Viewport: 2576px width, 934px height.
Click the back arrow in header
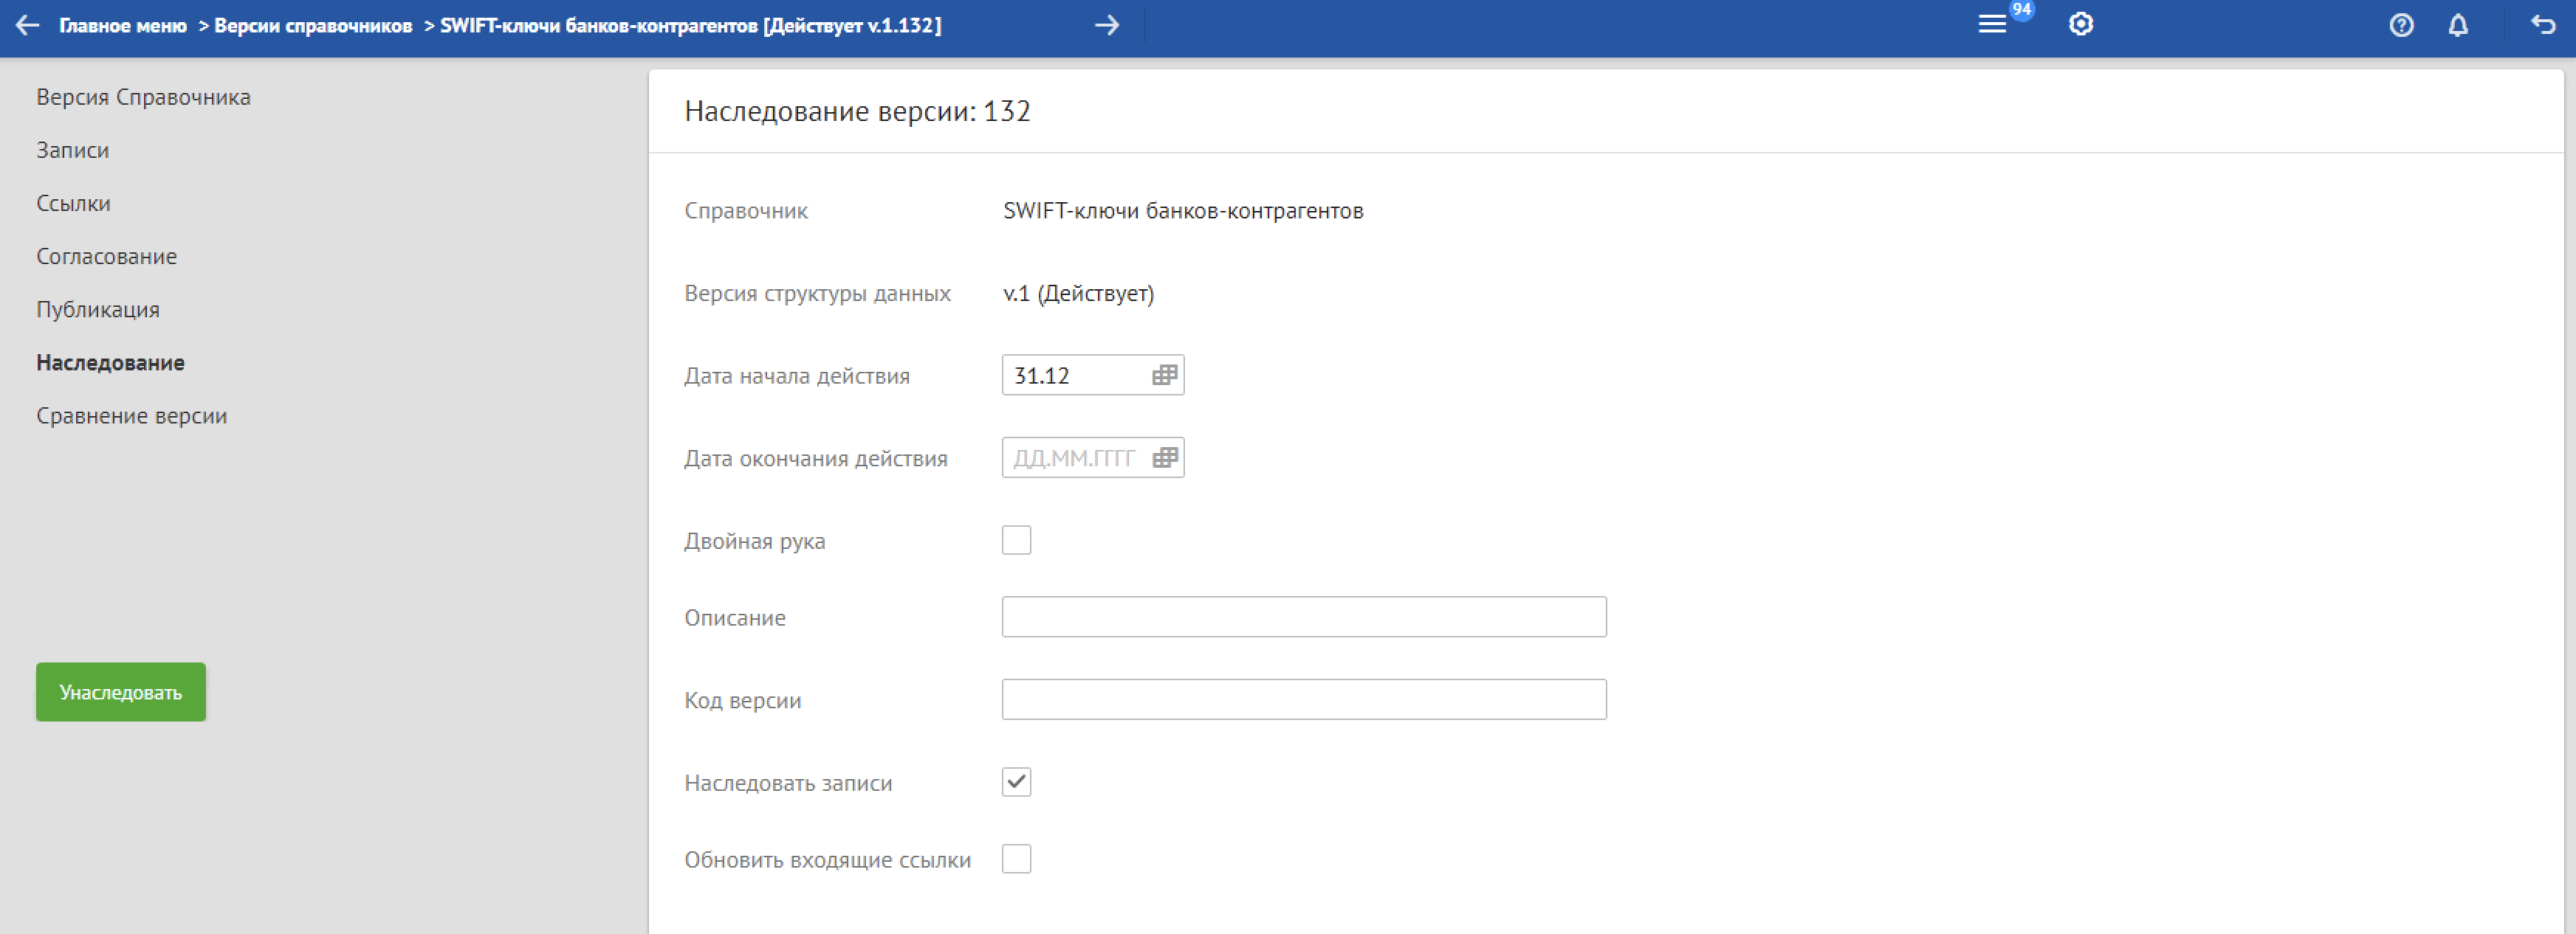[27, 25]
